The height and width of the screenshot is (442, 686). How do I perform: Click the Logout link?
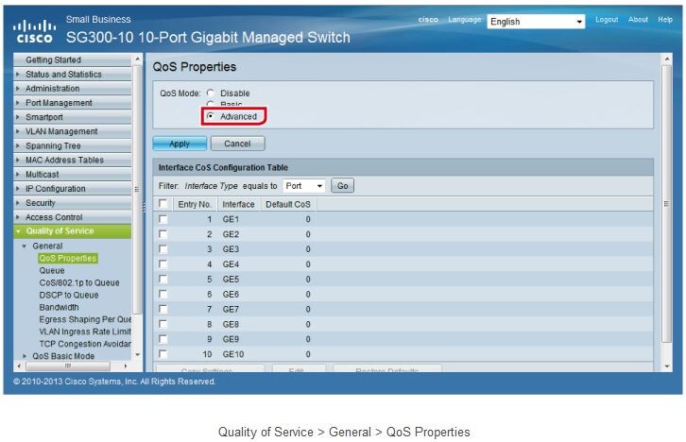click(607, 20)
